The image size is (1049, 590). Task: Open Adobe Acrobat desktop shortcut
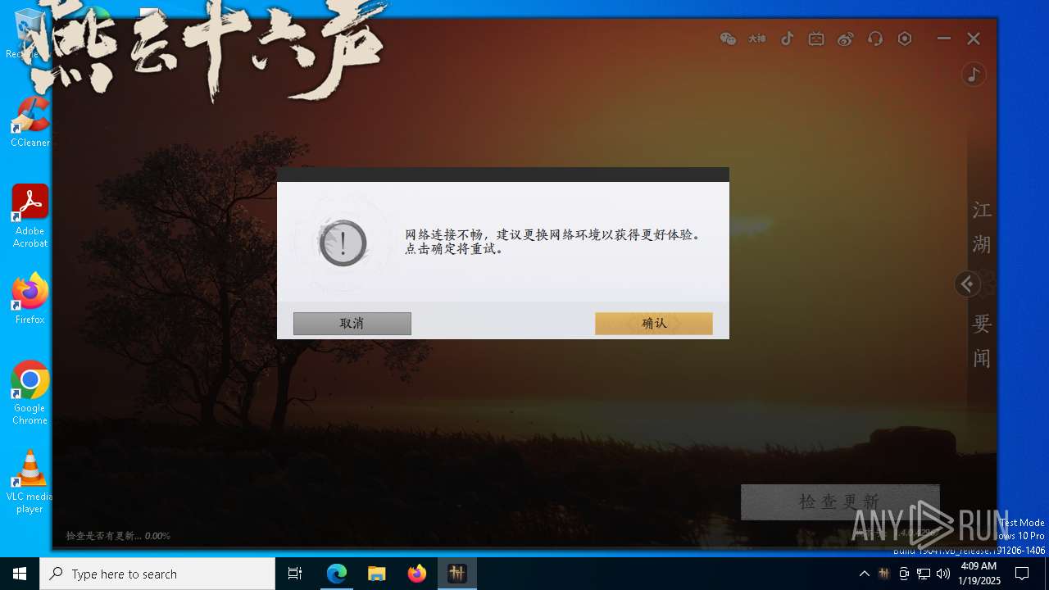[30, 216]
